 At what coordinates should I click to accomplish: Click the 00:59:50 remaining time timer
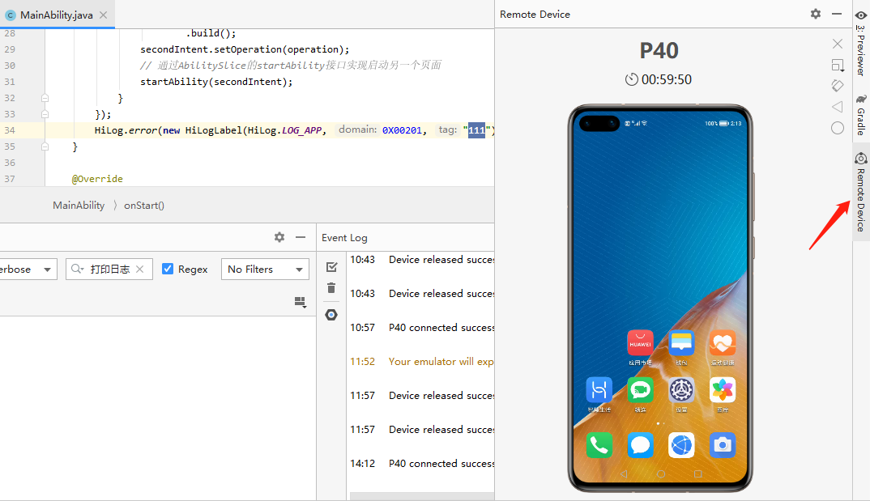click(659, 79)
